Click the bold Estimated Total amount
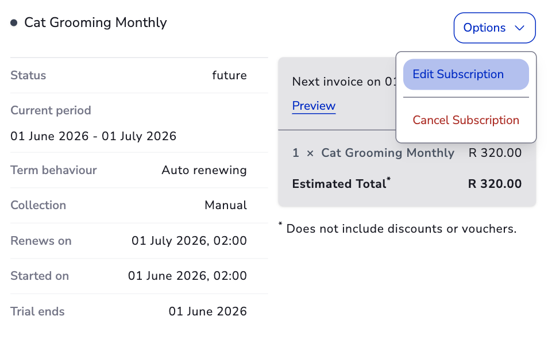Screen dimensions: 548x339 495,184
